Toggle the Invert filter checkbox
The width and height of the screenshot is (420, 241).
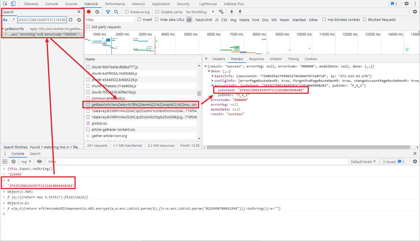[139, 19]
